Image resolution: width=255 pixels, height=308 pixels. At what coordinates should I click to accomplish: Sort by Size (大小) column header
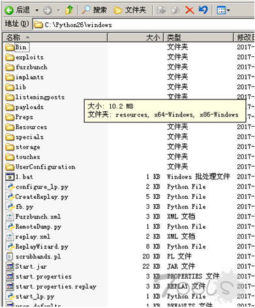pyautogui.click(x=135, y=37)
